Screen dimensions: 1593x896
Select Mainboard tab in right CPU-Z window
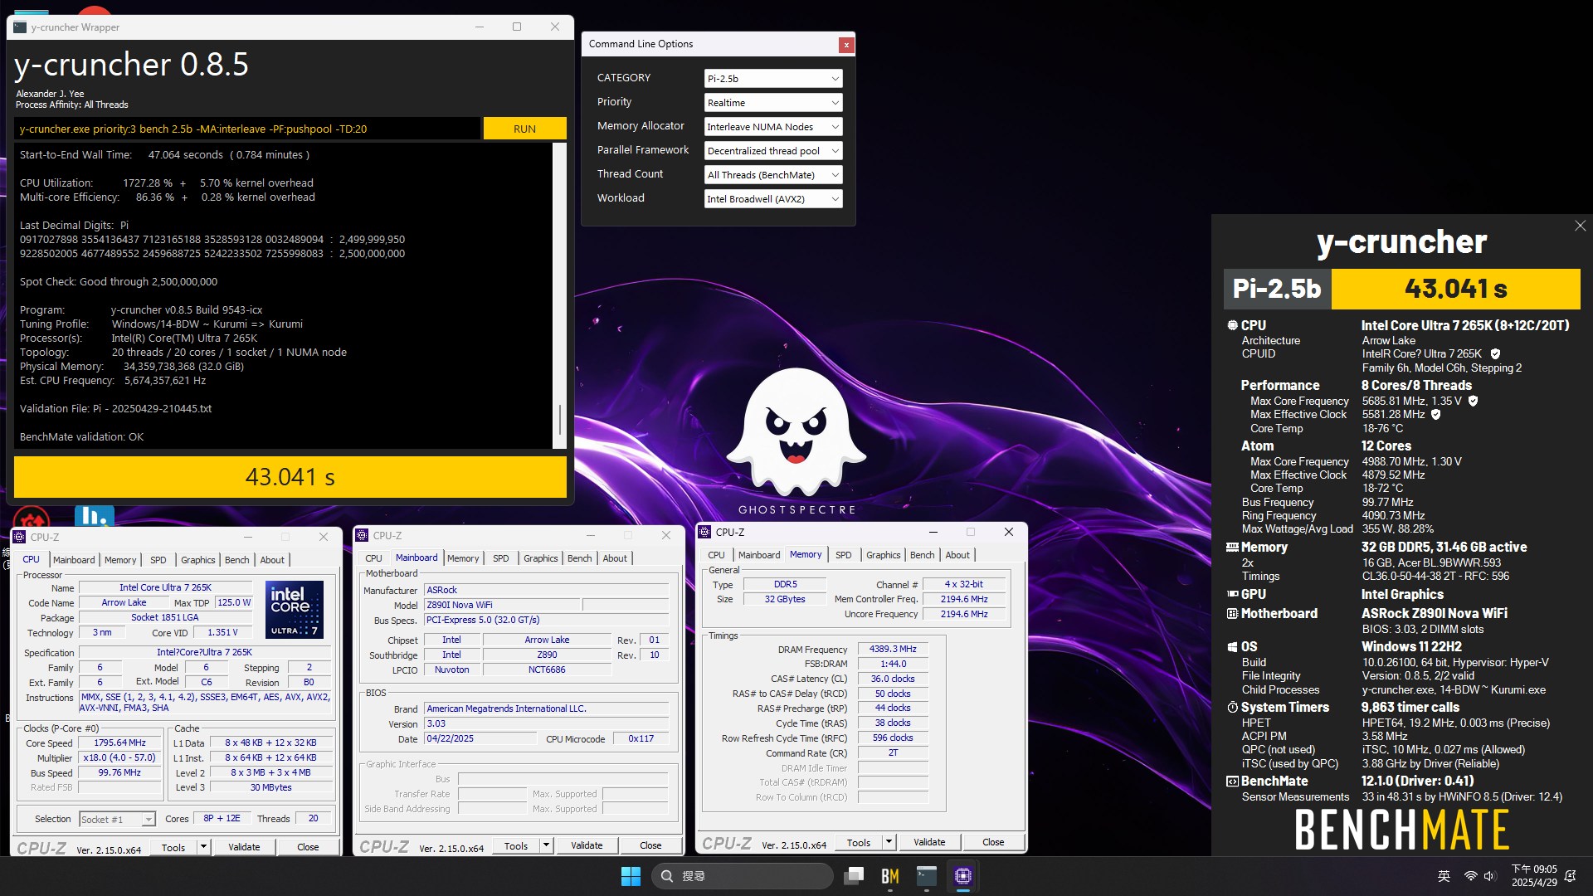(759, 555)
